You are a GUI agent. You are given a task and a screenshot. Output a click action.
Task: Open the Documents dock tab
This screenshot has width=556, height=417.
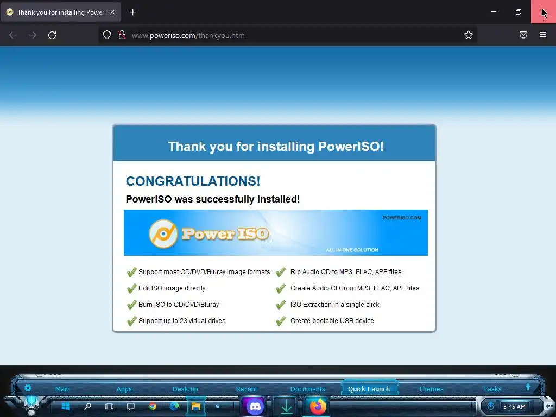[307, 389]
